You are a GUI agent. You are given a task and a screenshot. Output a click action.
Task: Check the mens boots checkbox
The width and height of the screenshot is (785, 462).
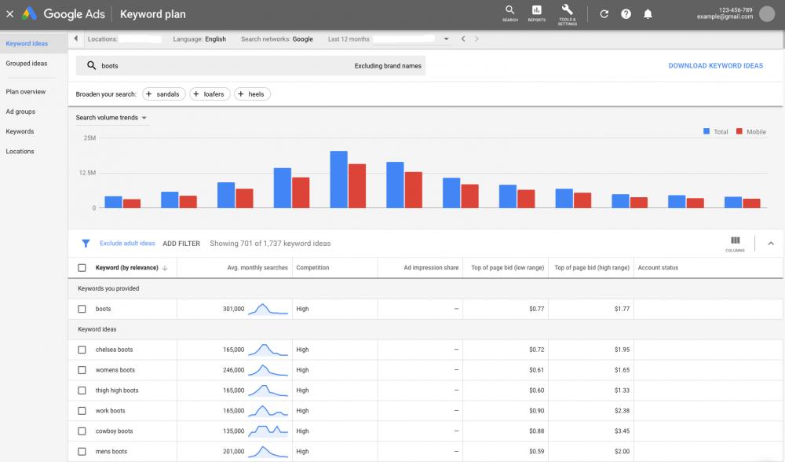pyautogui.click(x=82, y=452)
